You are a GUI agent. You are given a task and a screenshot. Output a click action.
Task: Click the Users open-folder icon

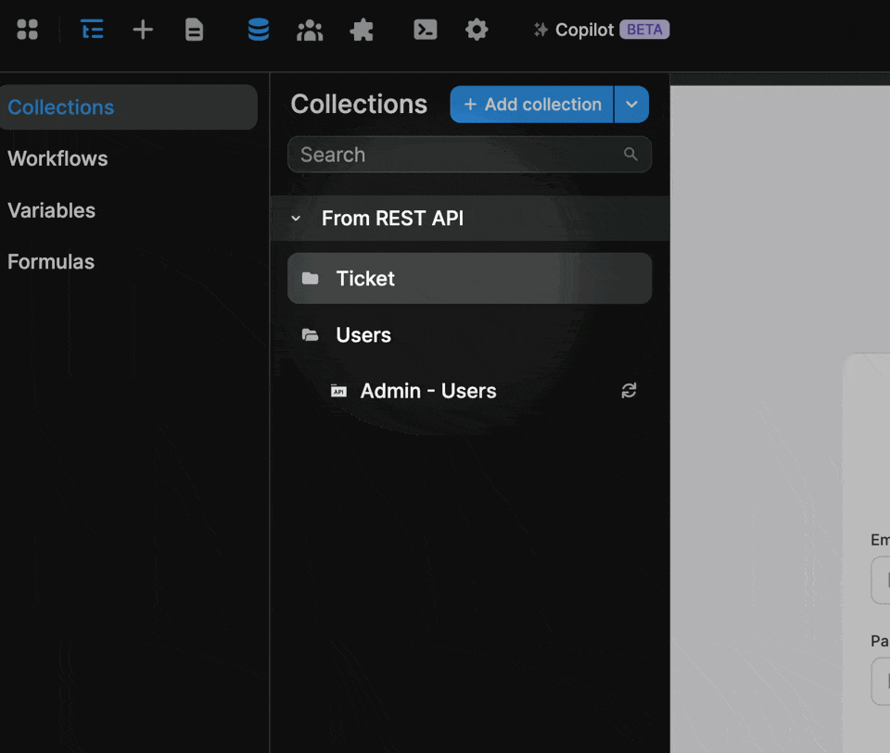[310, 335]
